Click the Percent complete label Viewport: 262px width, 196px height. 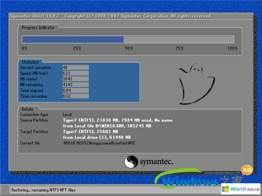coord(36,68)
